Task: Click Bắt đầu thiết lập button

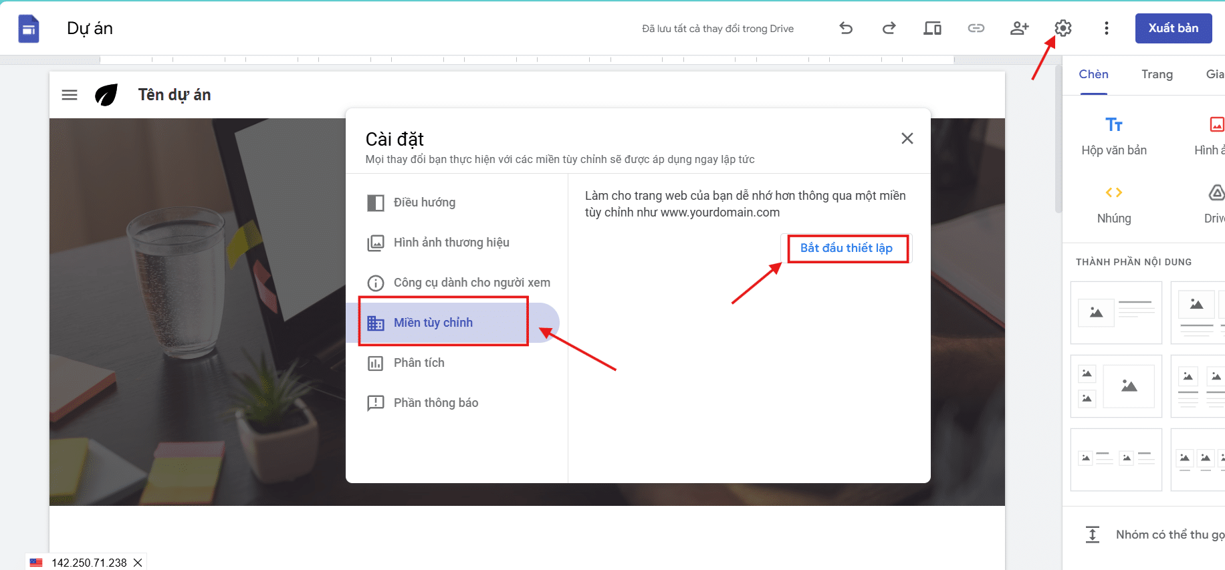Action: pyautogui.click(x=846, y=248)
